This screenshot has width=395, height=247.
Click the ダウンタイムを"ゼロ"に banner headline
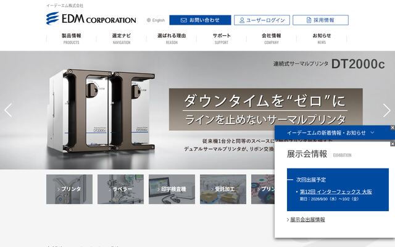pyautogui.click(x=265, y=101)
